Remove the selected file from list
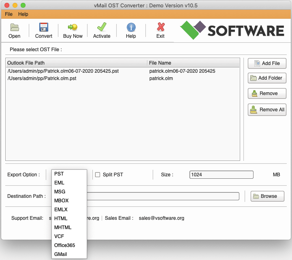Viewport: 292px width, 260px height. pos(267,93)
